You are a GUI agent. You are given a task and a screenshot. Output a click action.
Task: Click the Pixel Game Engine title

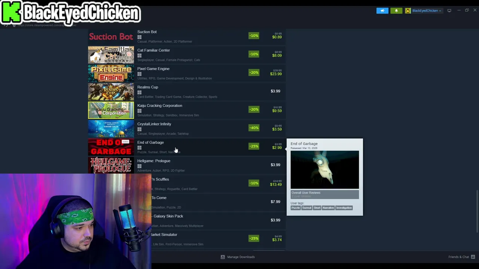[153, 69]
